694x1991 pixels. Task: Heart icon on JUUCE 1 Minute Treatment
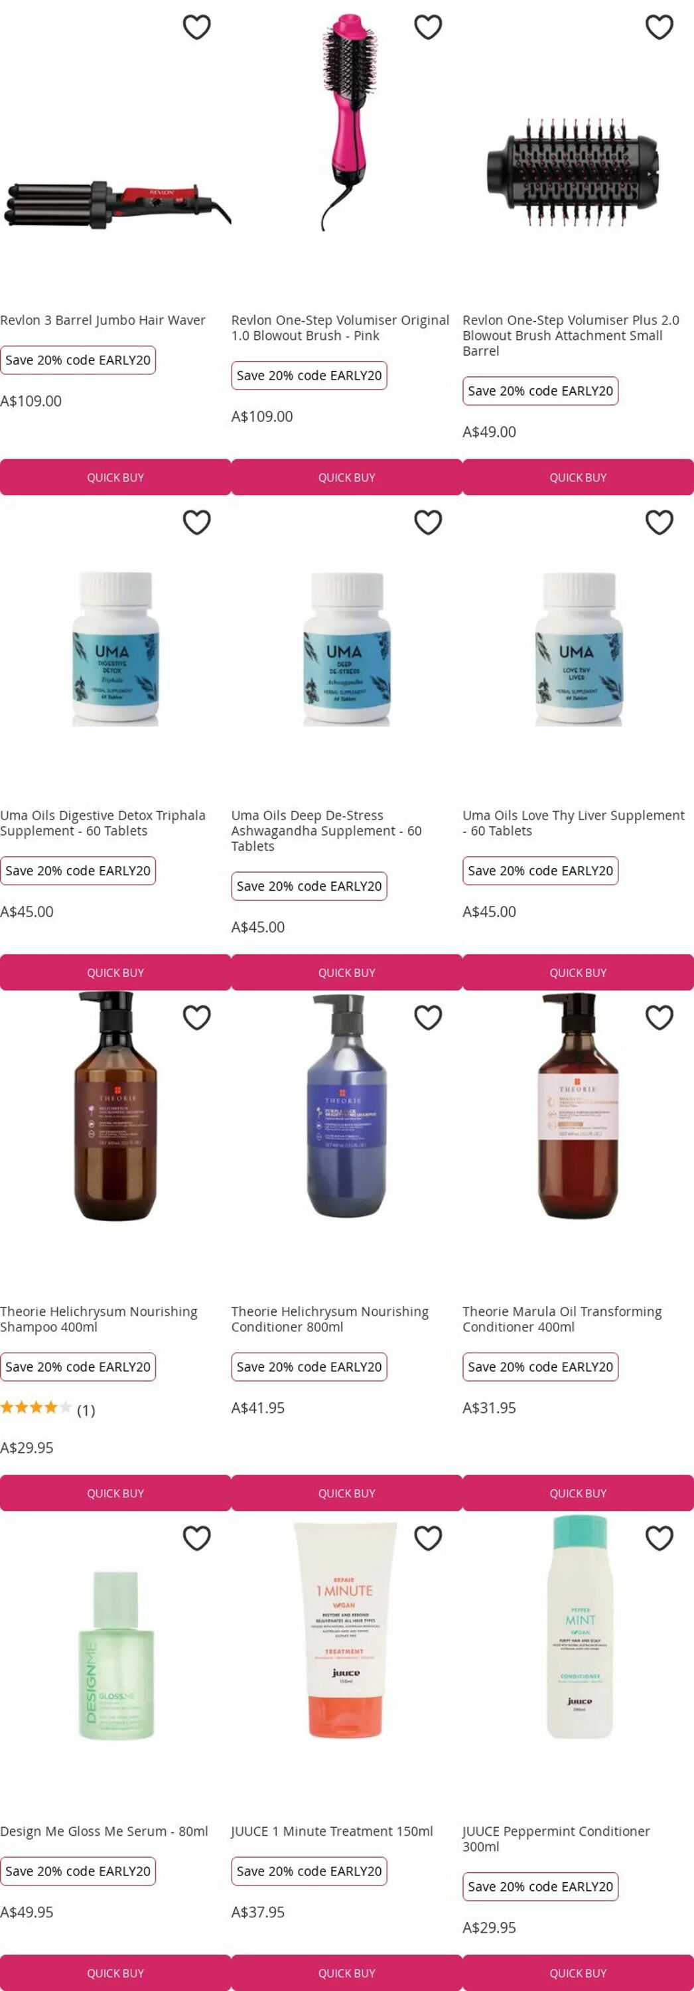pos(427,1539)
